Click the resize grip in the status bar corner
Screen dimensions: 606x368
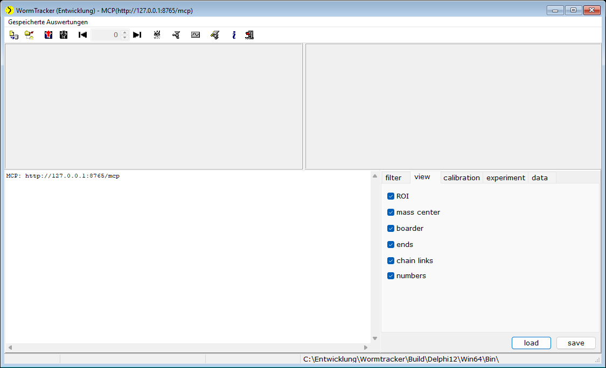pyautogui.click(x=597, y=359)
